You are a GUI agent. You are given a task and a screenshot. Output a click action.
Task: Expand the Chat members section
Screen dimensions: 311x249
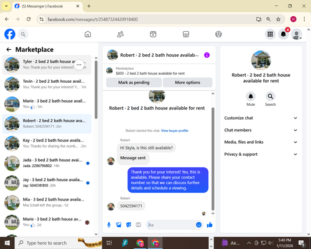pyautogui.click(x=261, y=130)
